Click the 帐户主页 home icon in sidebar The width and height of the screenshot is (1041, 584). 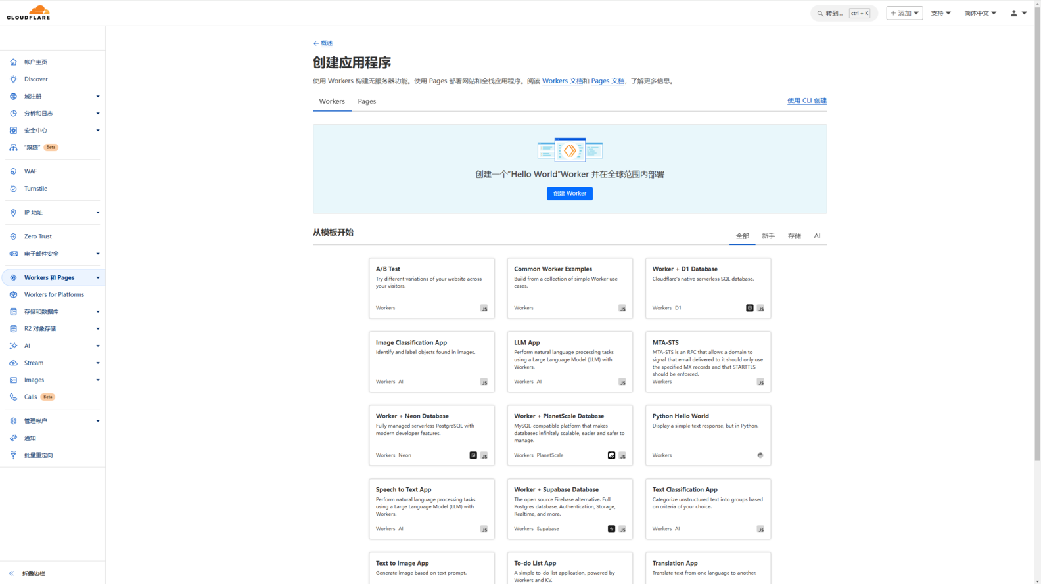click(13, 62)
